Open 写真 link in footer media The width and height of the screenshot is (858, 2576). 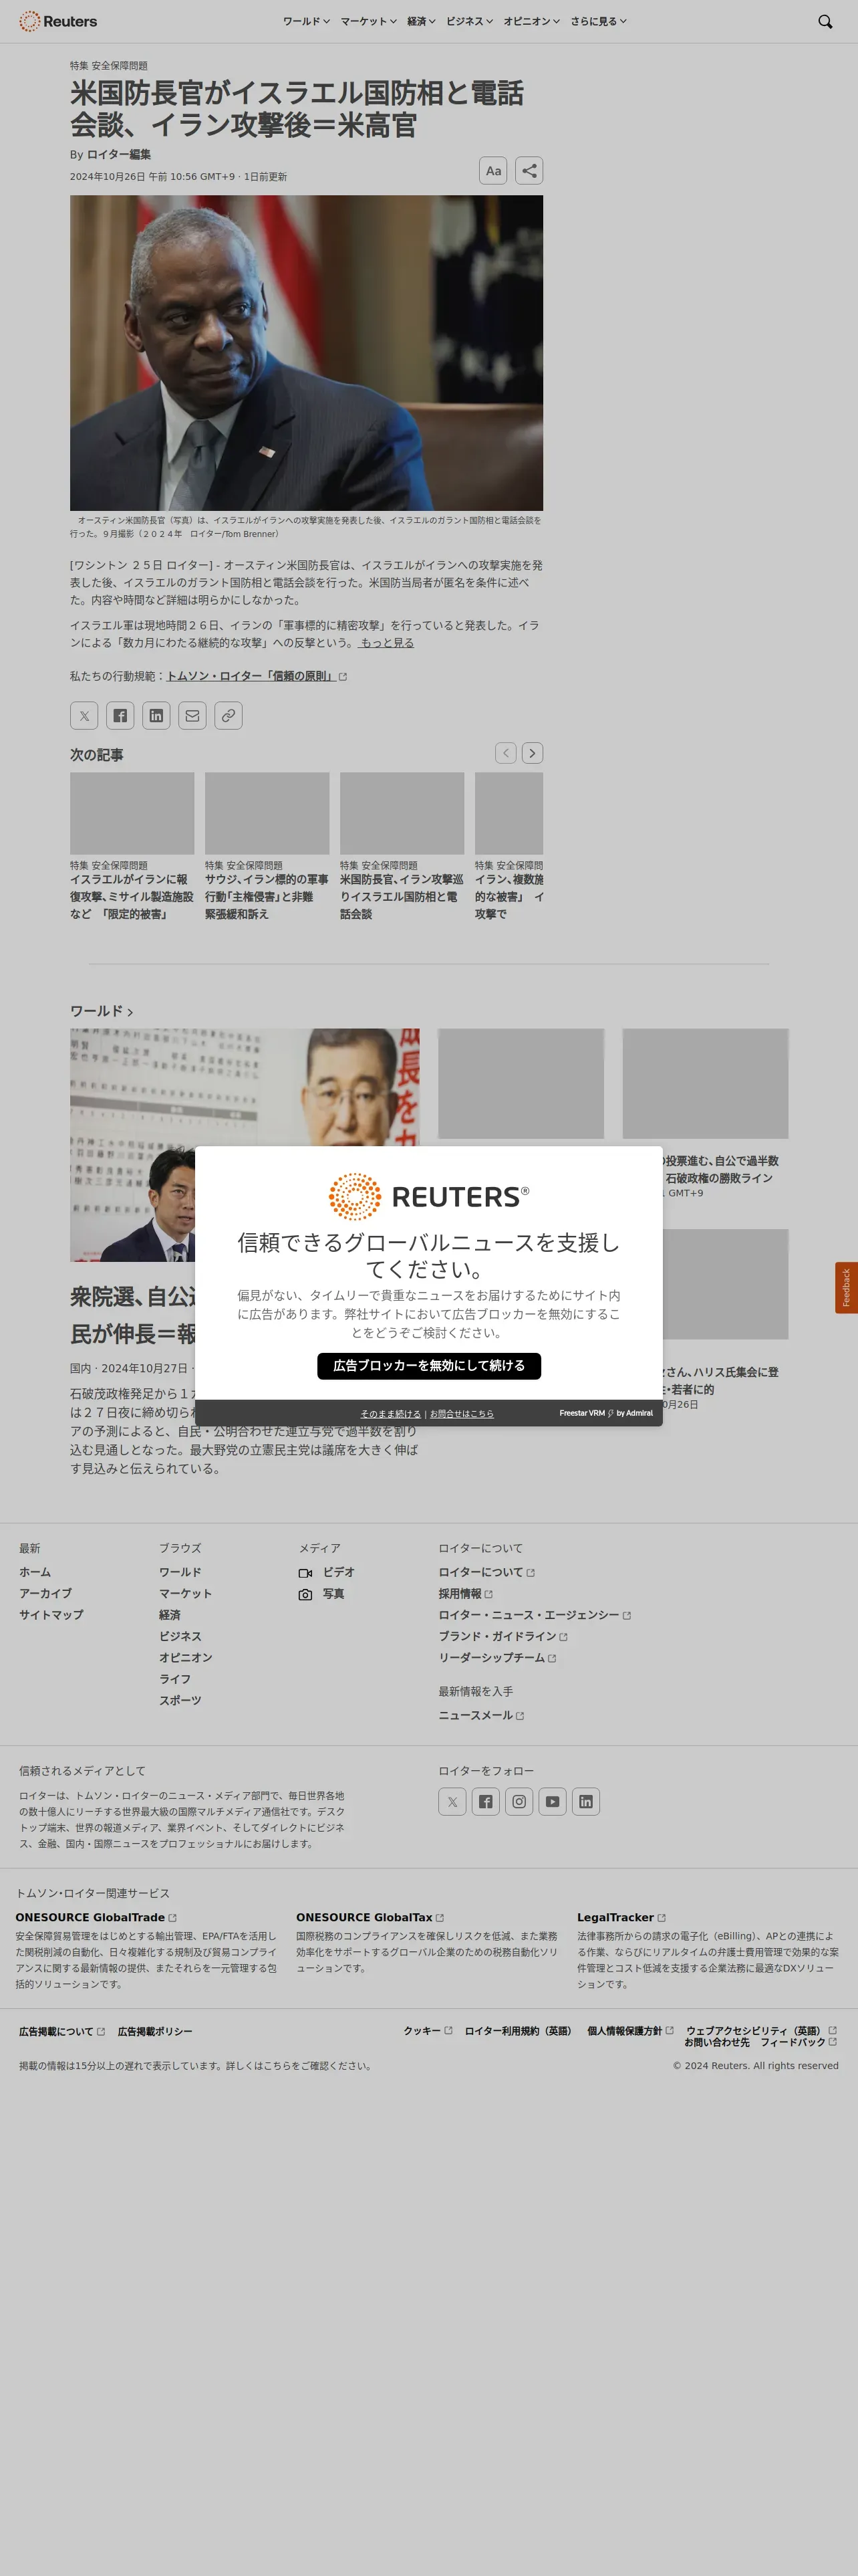[321, 1594]
